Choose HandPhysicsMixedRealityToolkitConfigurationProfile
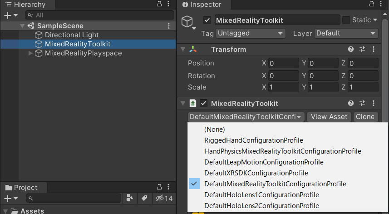The image size is (389, 214). [288, 151]
